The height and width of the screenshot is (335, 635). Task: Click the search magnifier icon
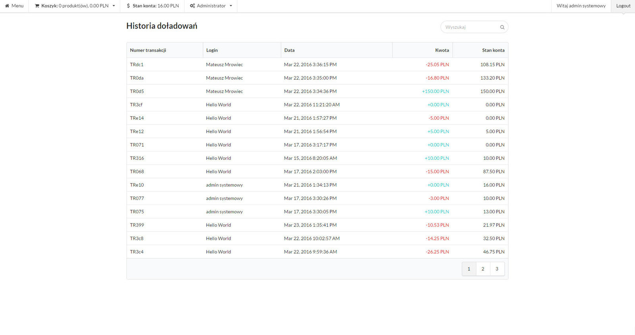(502, 27)
